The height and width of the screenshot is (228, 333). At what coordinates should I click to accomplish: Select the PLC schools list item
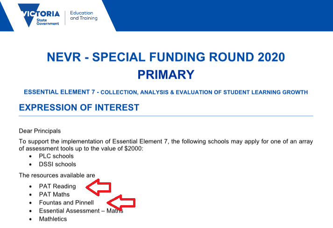click(x=57, y=156)
